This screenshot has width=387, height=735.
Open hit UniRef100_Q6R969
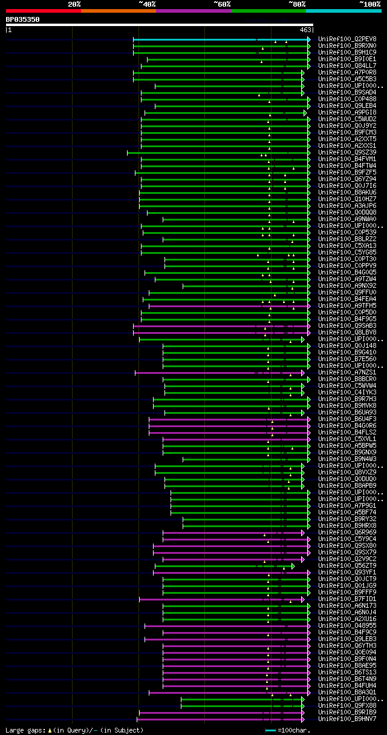pyautogui.click(x=347, y=533)
